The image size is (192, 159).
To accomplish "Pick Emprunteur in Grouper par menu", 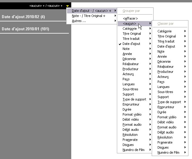I will (134, 104).
